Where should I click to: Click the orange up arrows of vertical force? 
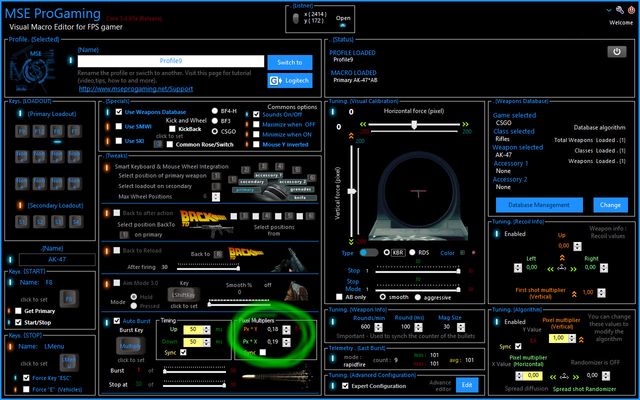351,135
